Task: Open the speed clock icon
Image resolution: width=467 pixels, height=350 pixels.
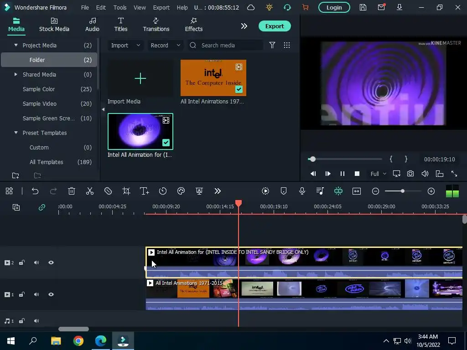Action: pyautogui.click(x=163, y=191)
